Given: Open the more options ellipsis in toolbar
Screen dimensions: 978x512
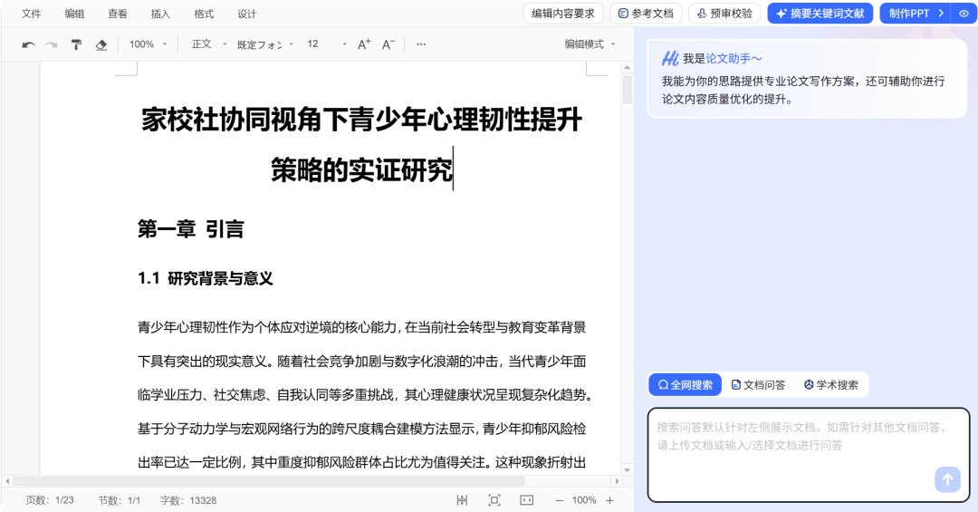Looking at the screenshot, I should tap(421, 44).
